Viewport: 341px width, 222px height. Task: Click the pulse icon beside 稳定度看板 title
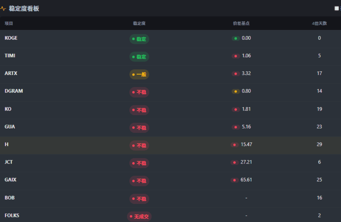coord(3,9)
